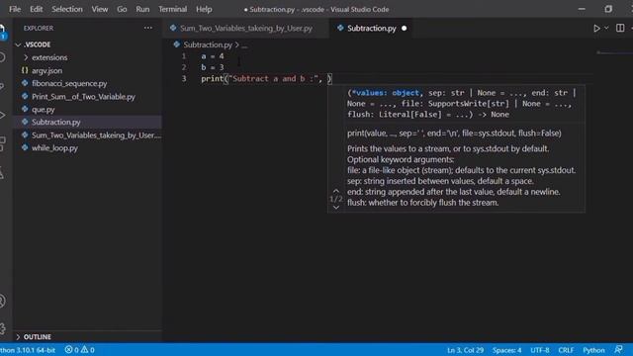Screen dimensions: 633x356
Task: Open the breadcrumb ellipsis symbol picker
Action: pyautogui.click(x=244, y=44)
